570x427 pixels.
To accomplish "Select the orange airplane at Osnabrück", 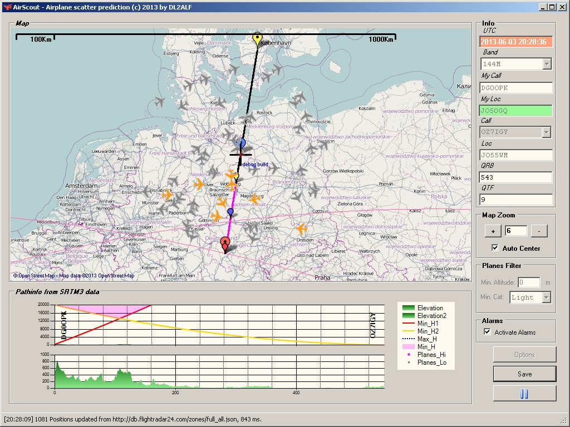I will tap(167, 195).
